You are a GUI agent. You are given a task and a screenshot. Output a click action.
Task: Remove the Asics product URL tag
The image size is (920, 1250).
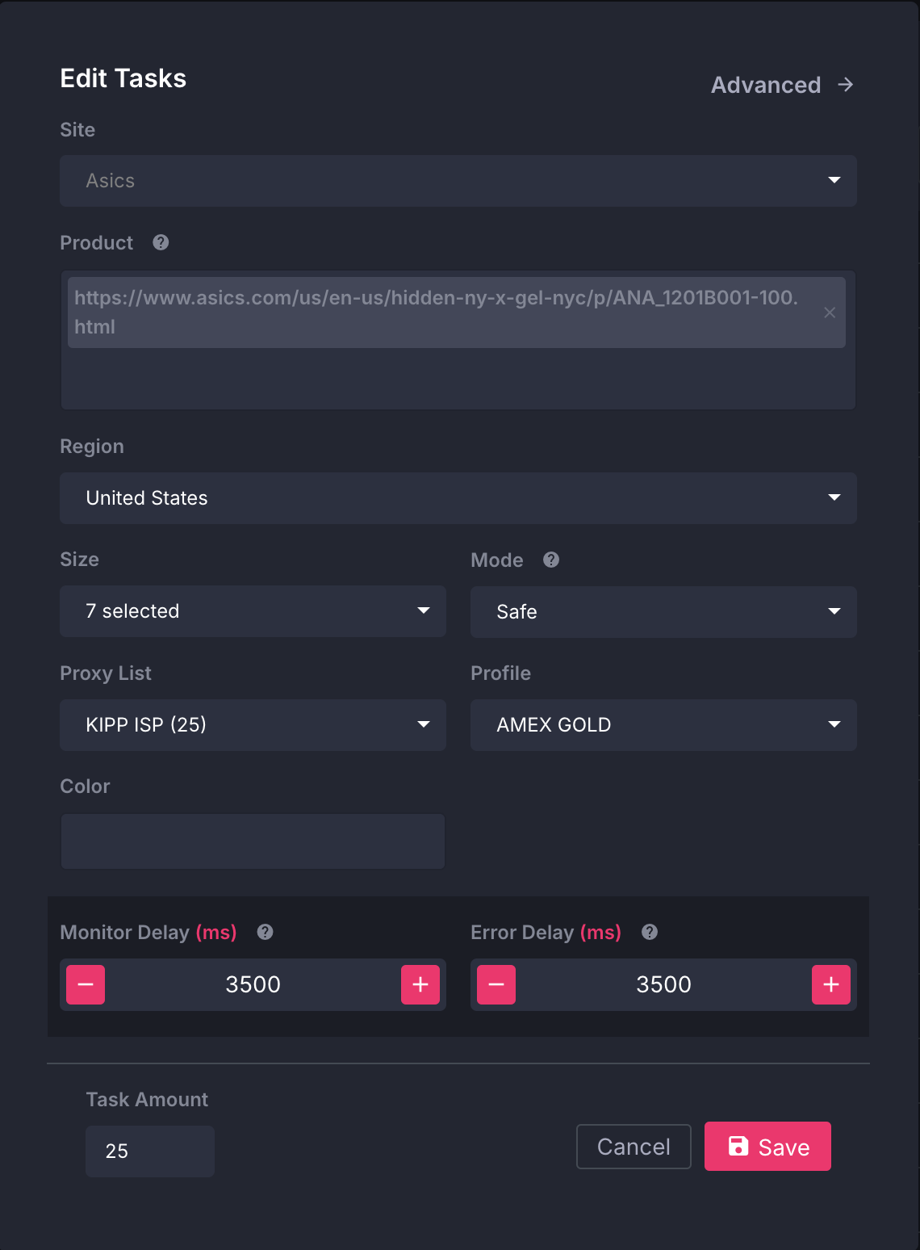(x=830, y=312)
